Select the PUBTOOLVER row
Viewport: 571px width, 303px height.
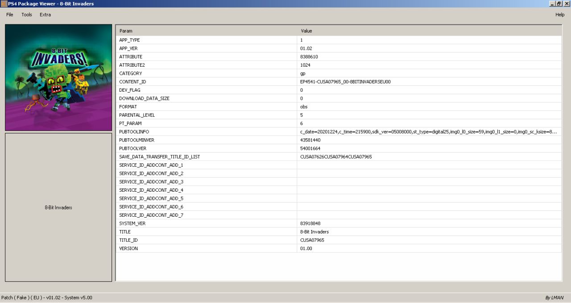tap(339, 149)
